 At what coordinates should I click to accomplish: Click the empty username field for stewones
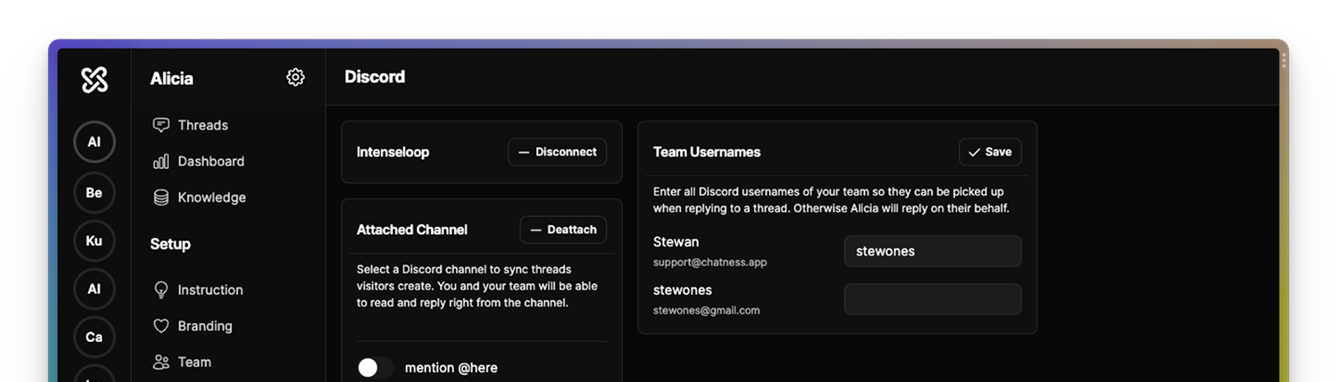(932, 299)
